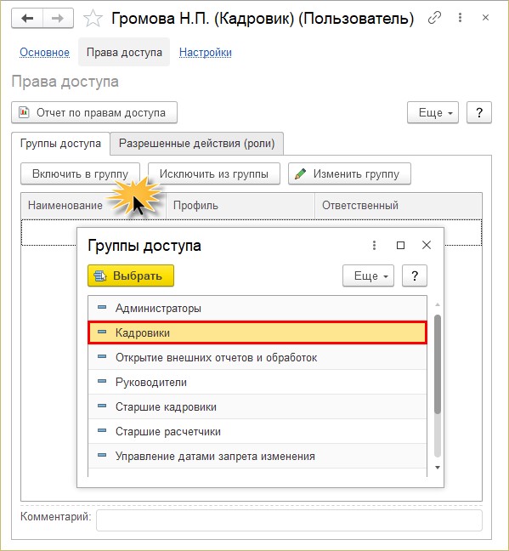The image size is (509, 551).
Task: Click the Комментарий input field
Action: tap(289, 520)
